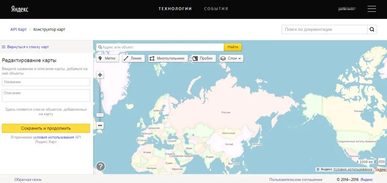Go to API Карт breadcrumb
The image size is (387, 183).
click(x=18, y=29)
